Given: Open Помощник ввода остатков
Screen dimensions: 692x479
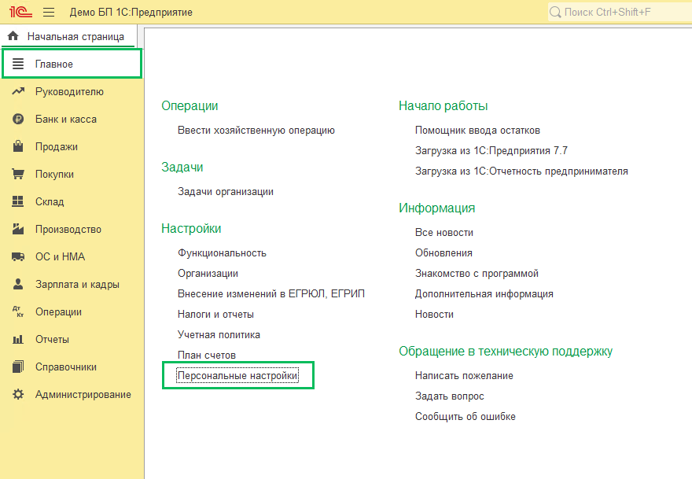Looking at the screenshot, I should 477,131.
